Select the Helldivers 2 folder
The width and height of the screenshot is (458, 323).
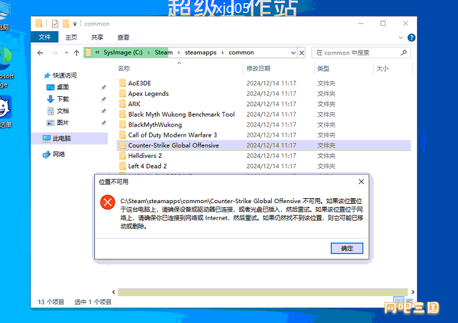coord(145,156)
